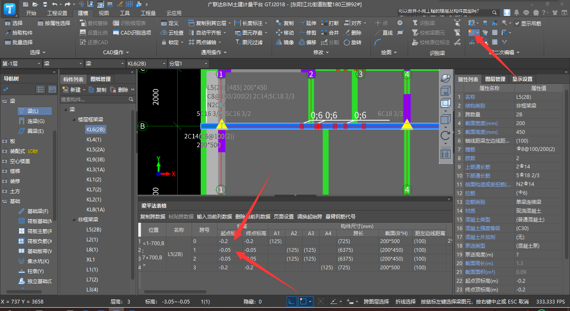The image size is (570, 311).
Task: Click the 删除 delete tool in ribbon
Action: pyautogui.click(x=353, y=33)
